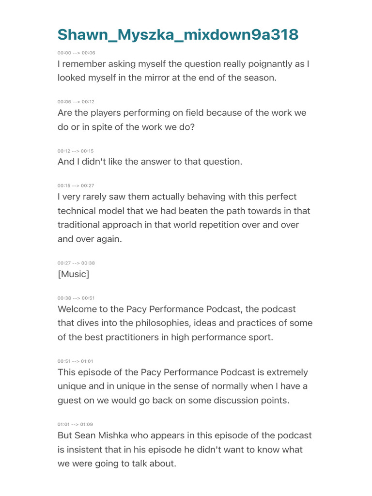Select the line 'Are the players performing on field'
Screen dimensions: 372x496
click(182, 120)
